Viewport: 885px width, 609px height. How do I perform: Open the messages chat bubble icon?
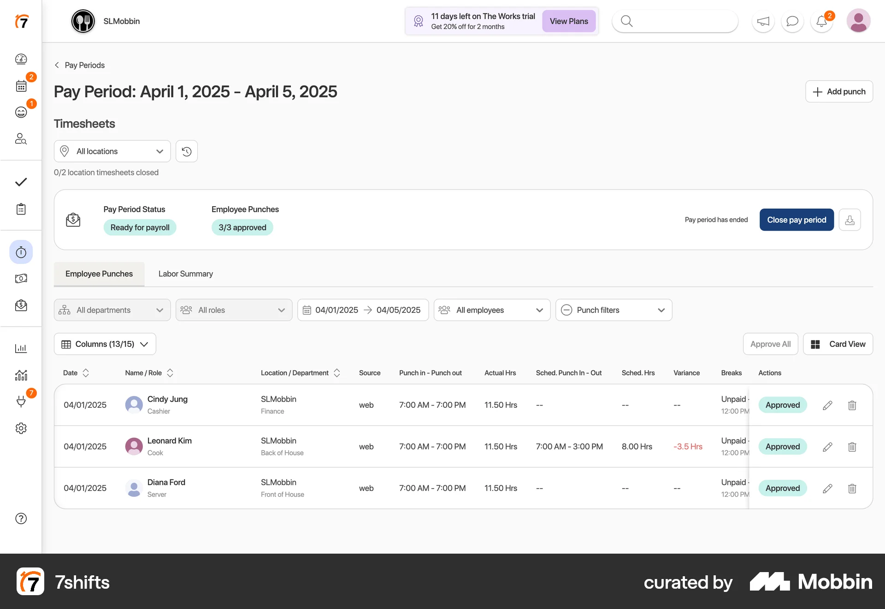(x=792, y=21)
